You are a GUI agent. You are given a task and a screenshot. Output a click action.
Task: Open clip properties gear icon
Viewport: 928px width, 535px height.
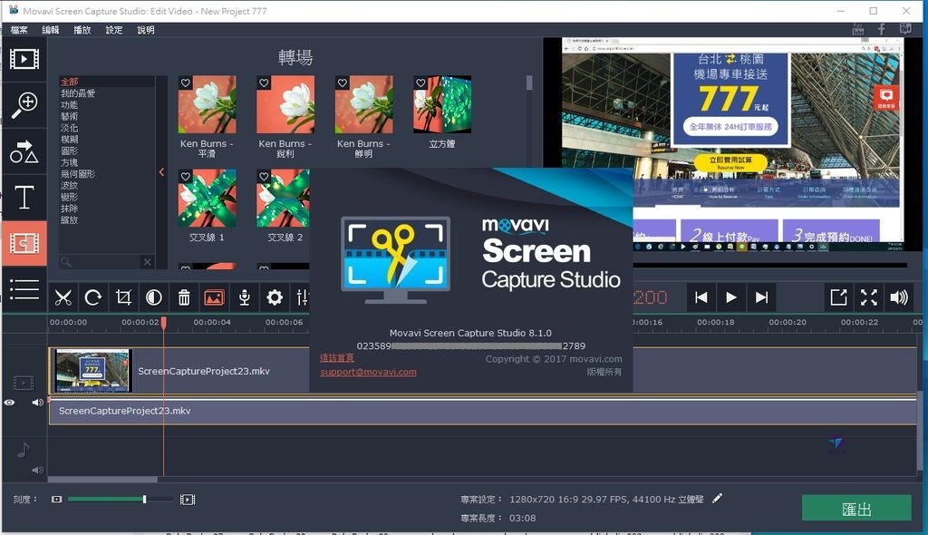click(x=275, y=297)
